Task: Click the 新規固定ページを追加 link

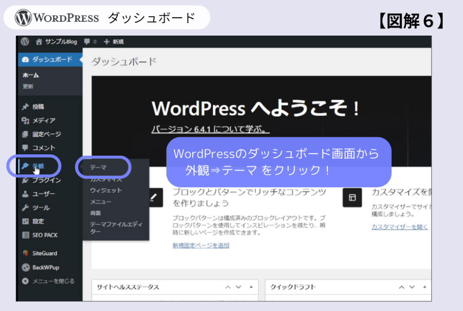Action: point(201,245)
